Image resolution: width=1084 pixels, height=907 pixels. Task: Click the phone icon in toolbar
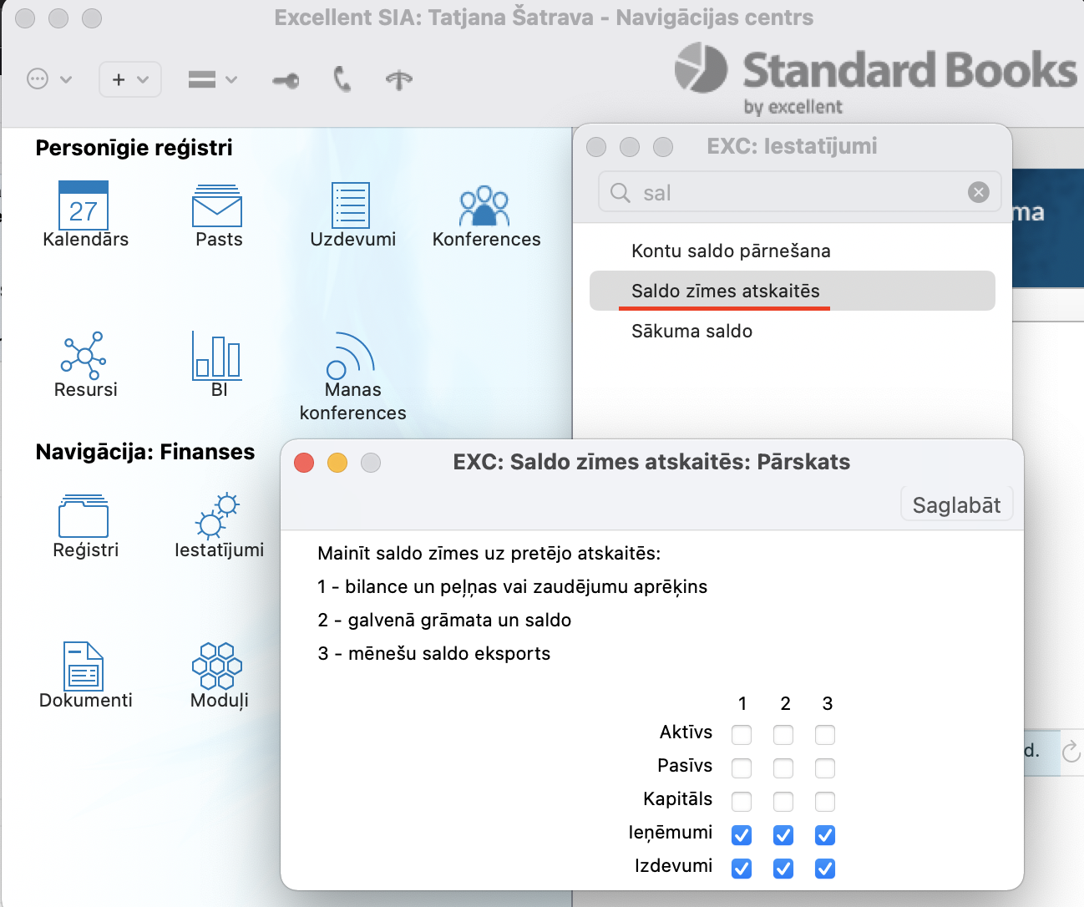pyautogui.click(x=342, y=79)
